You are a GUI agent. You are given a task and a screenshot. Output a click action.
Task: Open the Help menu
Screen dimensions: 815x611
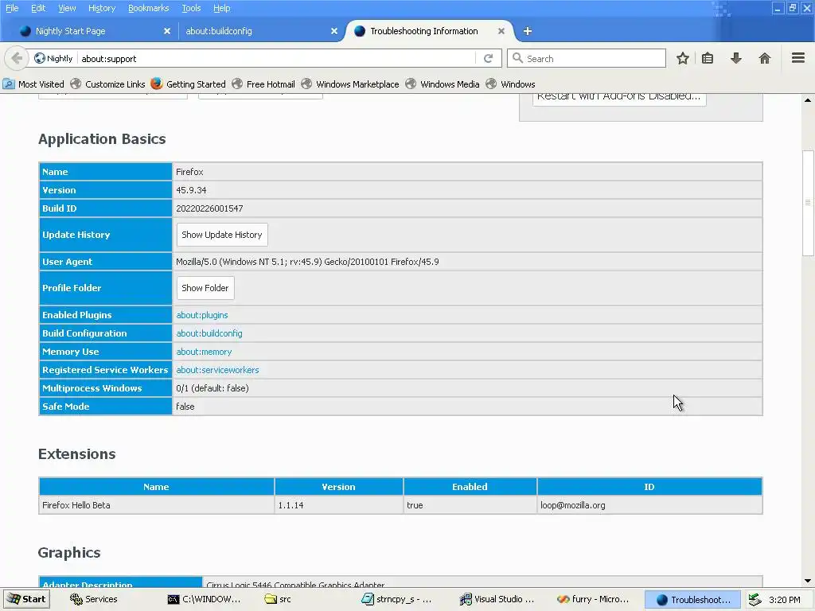point(222,8)
